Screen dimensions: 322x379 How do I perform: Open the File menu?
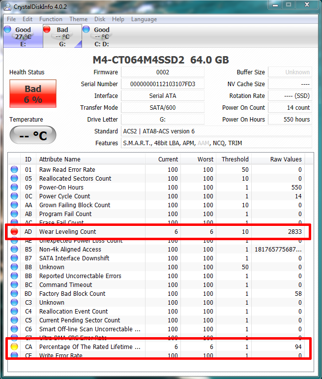coord(11,19)
